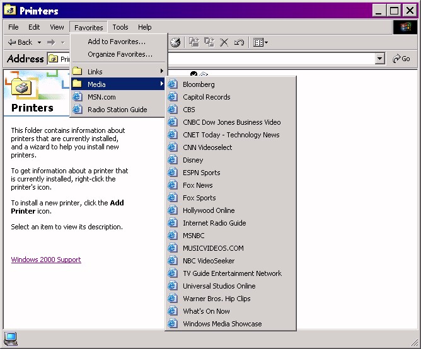Open the Back history dropdown arrow
The height and width of the screenshot is (349, 421).
(x=39, y=42)
